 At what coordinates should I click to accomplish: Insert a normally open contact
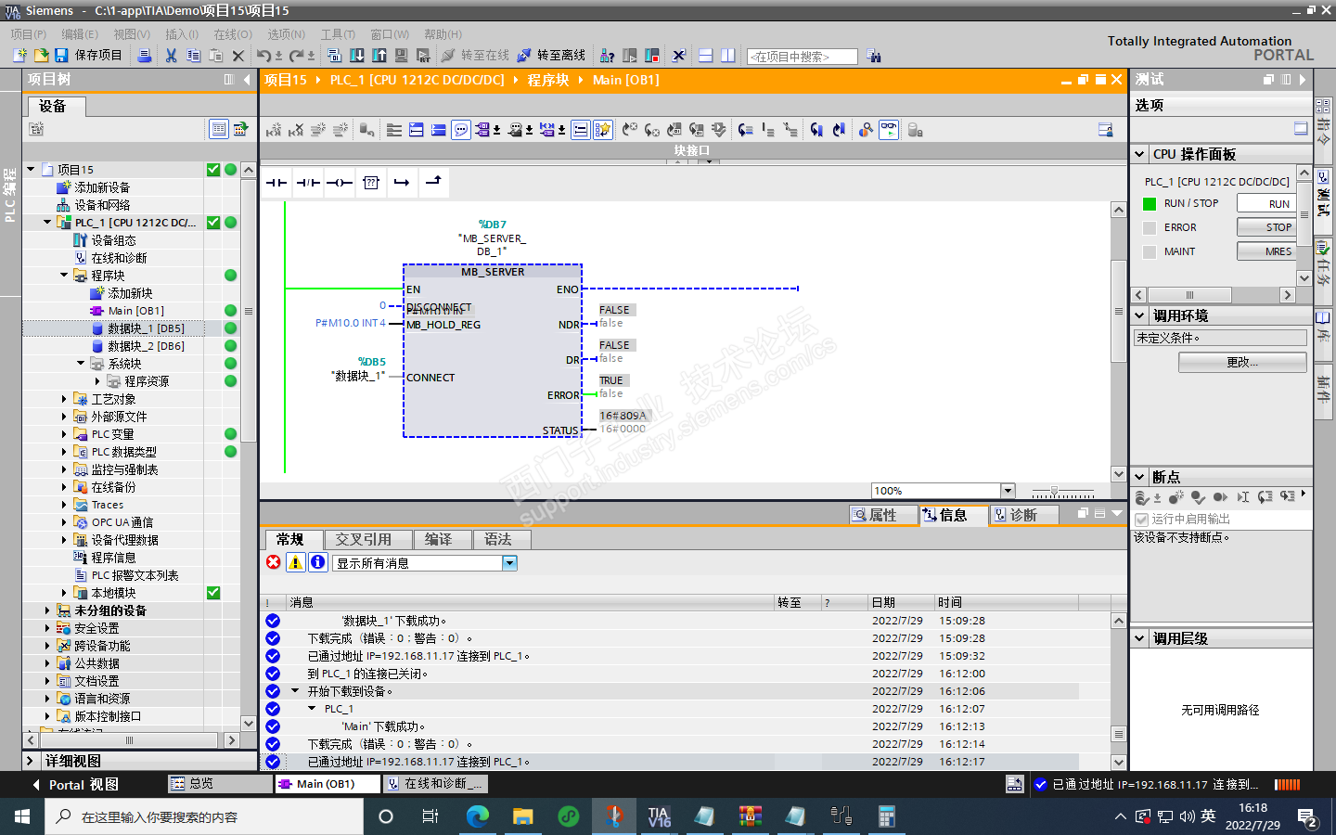click(x=276, y=183)
